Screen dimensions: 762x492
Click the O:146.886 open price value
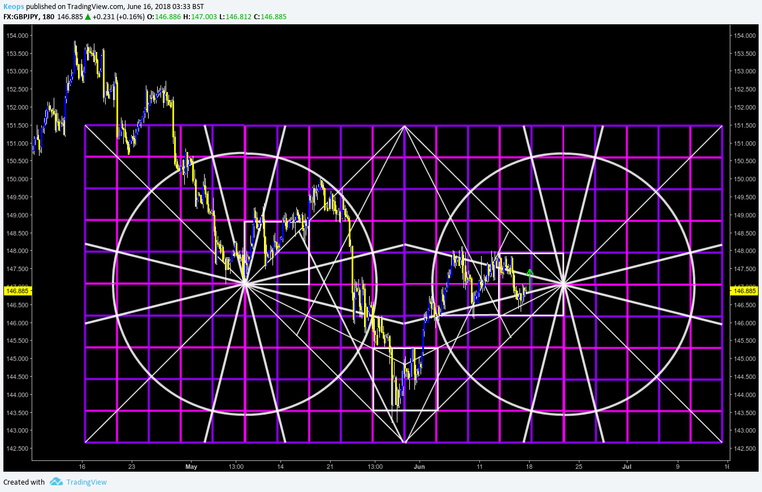164,17
